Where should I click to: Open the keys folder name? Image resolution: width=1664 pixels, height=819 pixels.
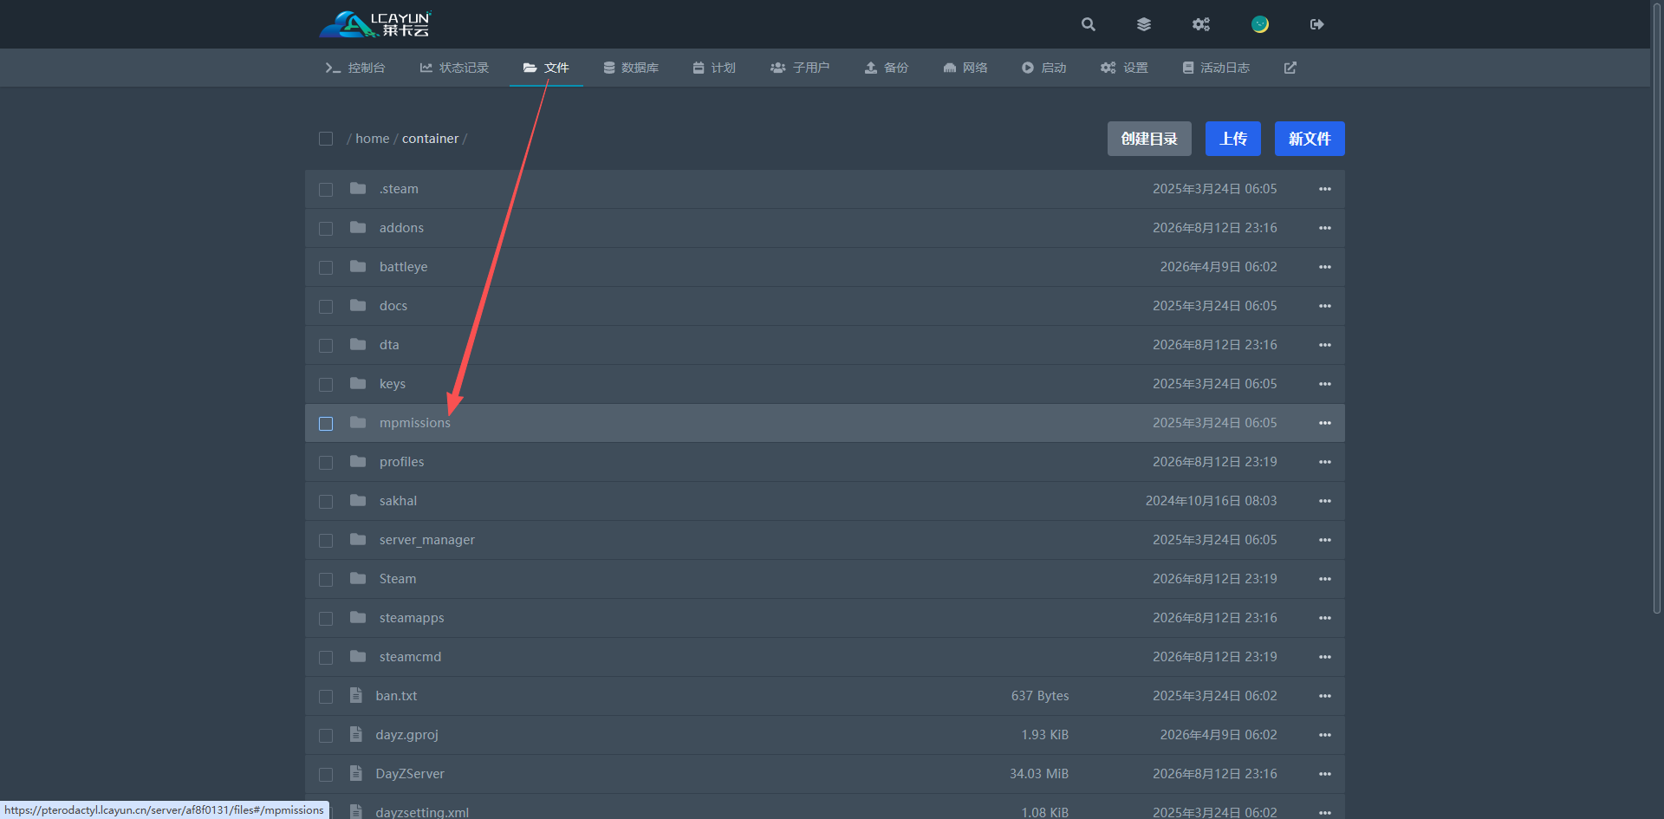pos(393,384)
